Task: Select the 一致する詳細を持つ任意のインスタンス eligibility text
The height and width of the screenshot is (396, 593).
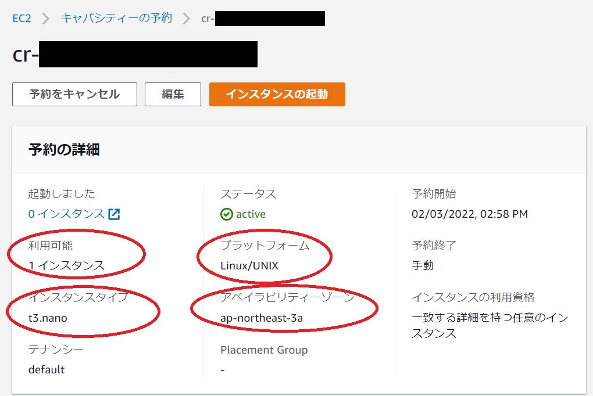Action: click(x=490, y=325)
